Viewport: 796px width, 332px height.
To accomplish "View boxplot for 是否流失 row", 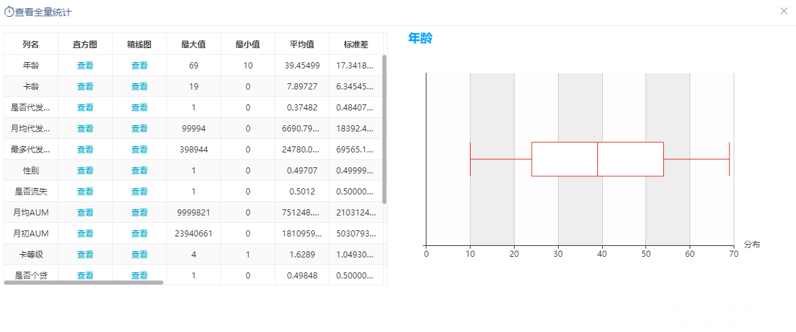I will tap(140, 191).
